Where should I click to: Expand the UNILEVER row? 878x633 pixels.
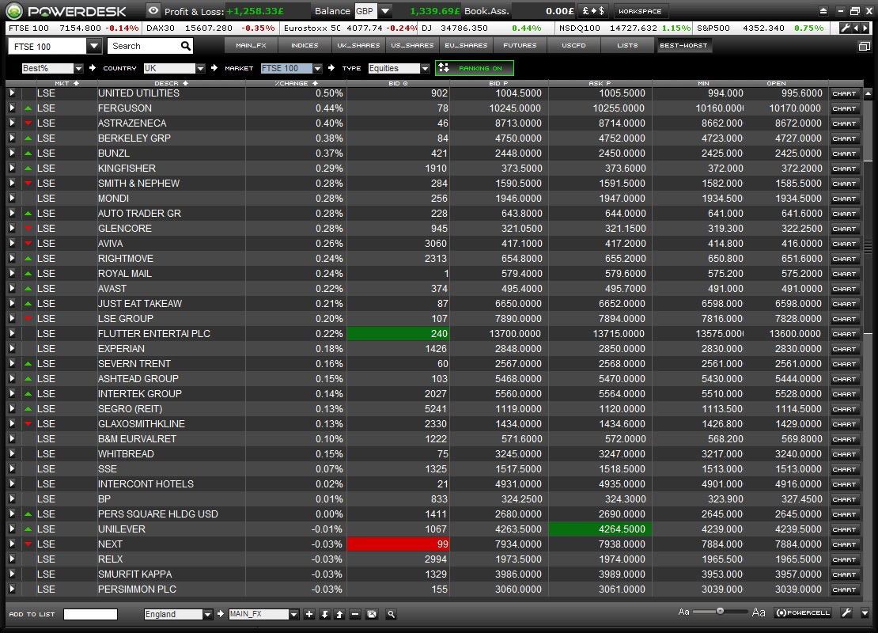click(12, 529)
